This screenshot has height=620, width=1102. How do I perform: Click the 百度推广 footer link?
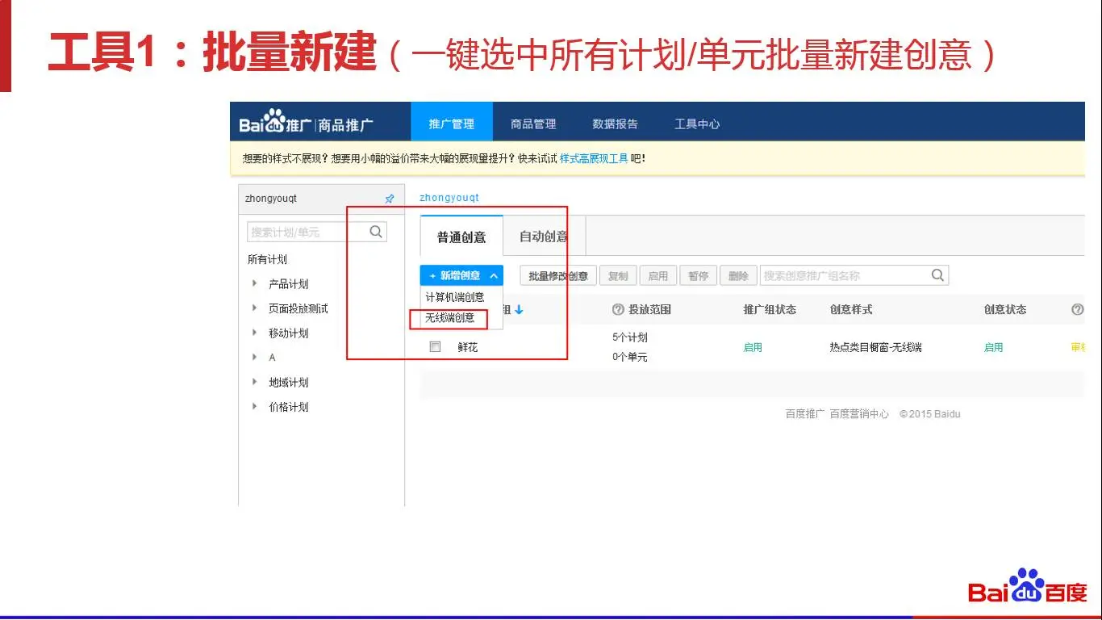[805, 414]
